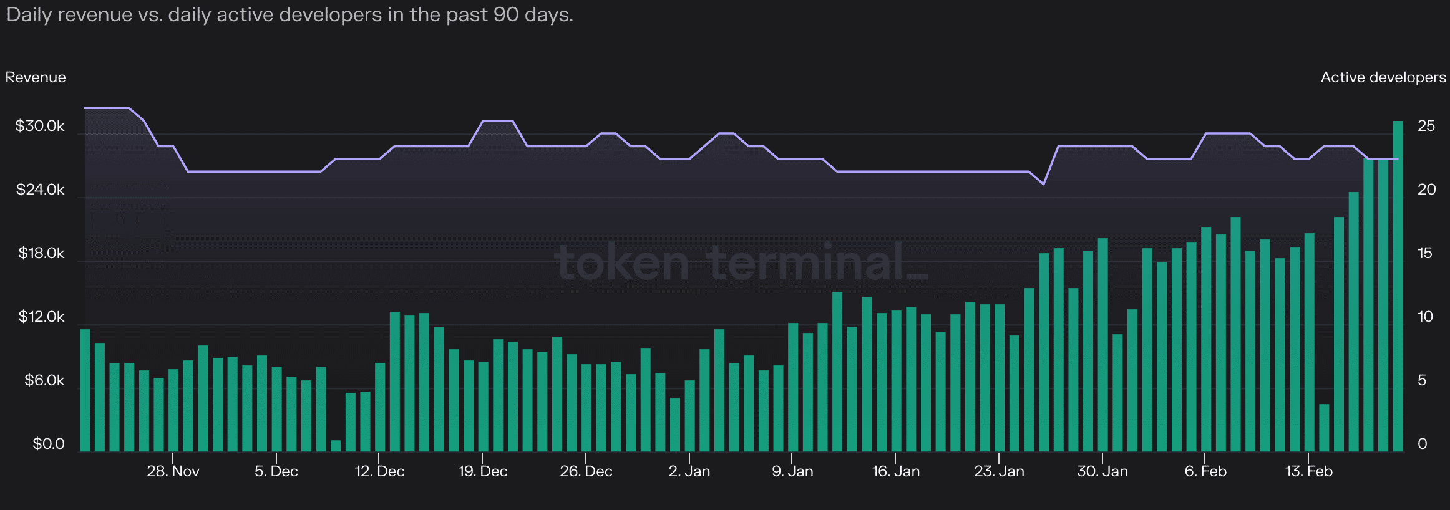The width and height of the screenshot is (1450, 510).
Task: Click the 12. Dec axis tick label
Action: coord(379,471)
